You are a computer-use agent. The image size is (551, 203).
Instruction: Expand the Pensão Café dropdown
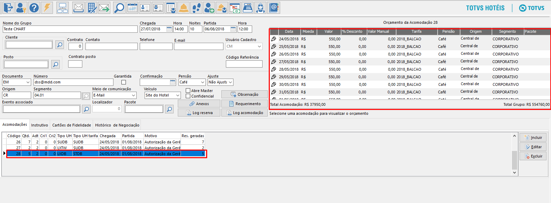point(203,82)
